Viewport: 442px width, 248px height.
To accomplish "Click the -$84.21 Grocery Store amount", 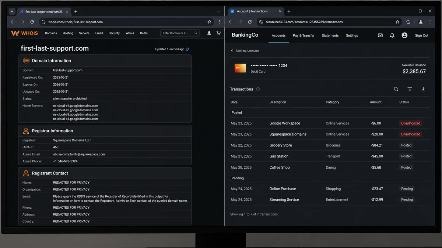I will click(376, 145).
